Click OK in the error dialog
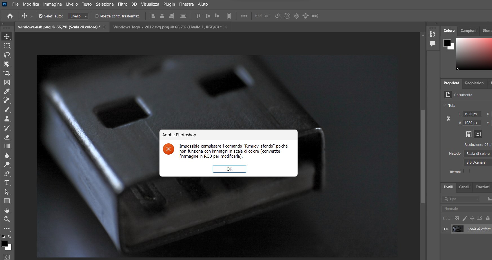492x260 pixels. point(229,169)
